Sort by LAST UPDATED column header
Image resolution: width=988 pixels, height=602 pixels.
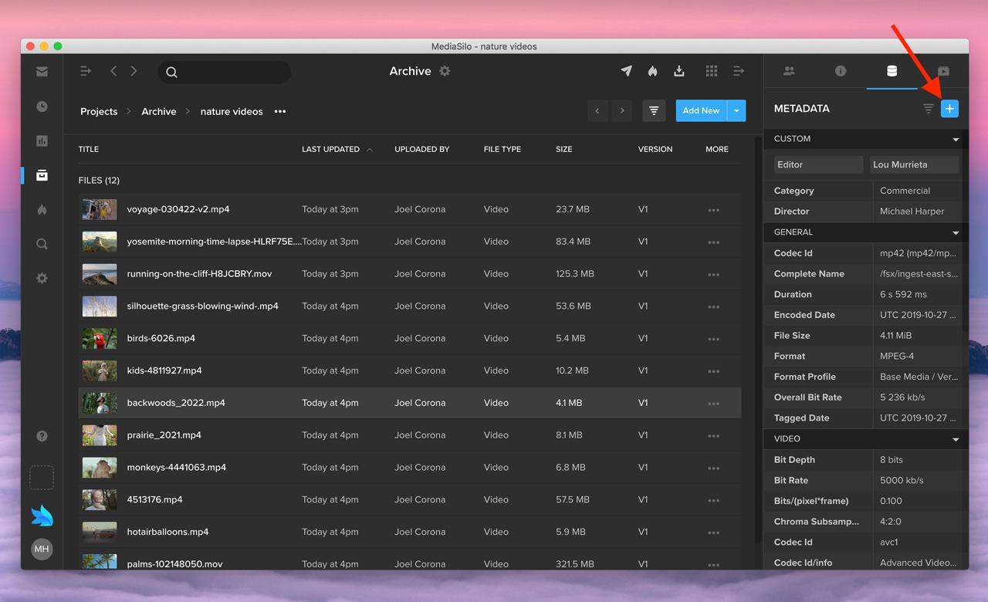point(330,149)
